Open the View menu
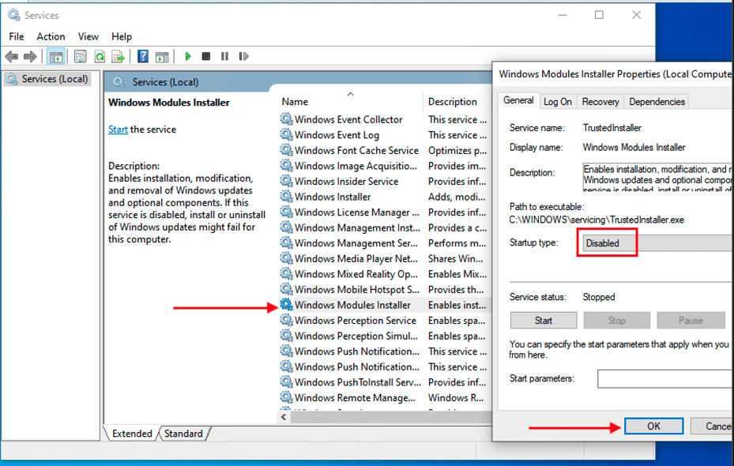 (x=88, y=36)
